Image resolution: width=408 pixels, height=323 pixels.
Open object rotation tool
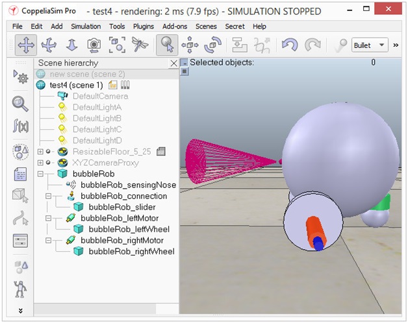[x=212, y=45]
